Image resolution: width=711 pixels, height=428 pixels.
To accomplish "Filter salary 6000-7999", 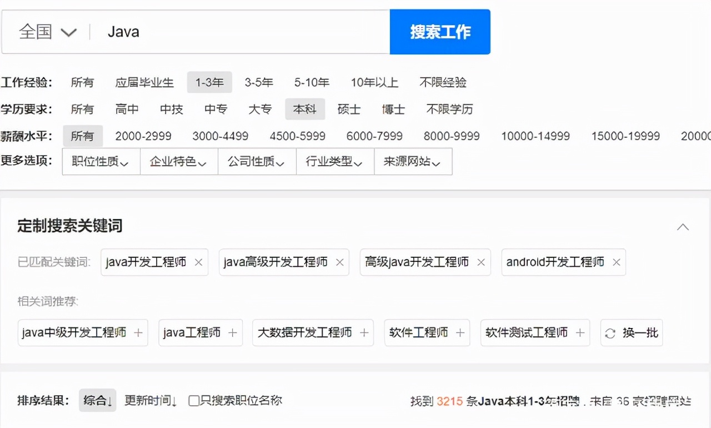I will (374, 136).
